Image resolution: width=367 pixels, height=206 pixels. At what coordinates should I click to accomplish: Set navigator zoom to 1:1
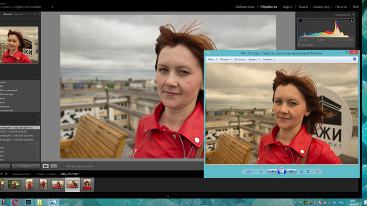pyautogui.click(x=29, y=14)
